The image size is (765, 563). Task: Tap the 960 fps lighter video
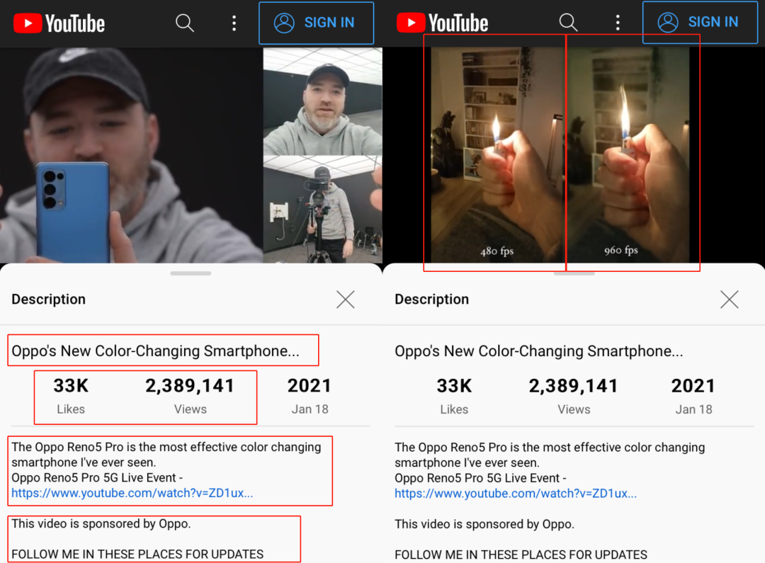pyautogui.click(x=628, y=155)
